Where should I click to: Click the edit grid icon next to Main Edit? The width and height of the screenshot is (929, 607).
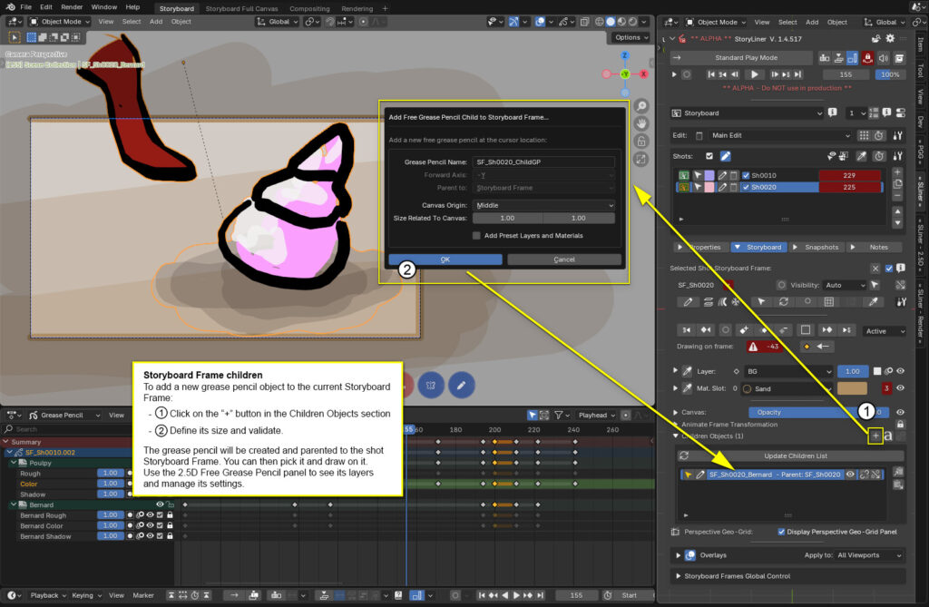pos(864,135)
